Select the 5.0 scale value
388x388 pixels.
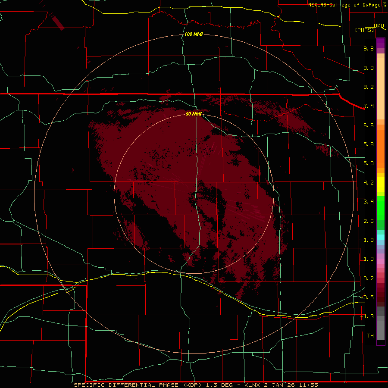click(369, 163)
